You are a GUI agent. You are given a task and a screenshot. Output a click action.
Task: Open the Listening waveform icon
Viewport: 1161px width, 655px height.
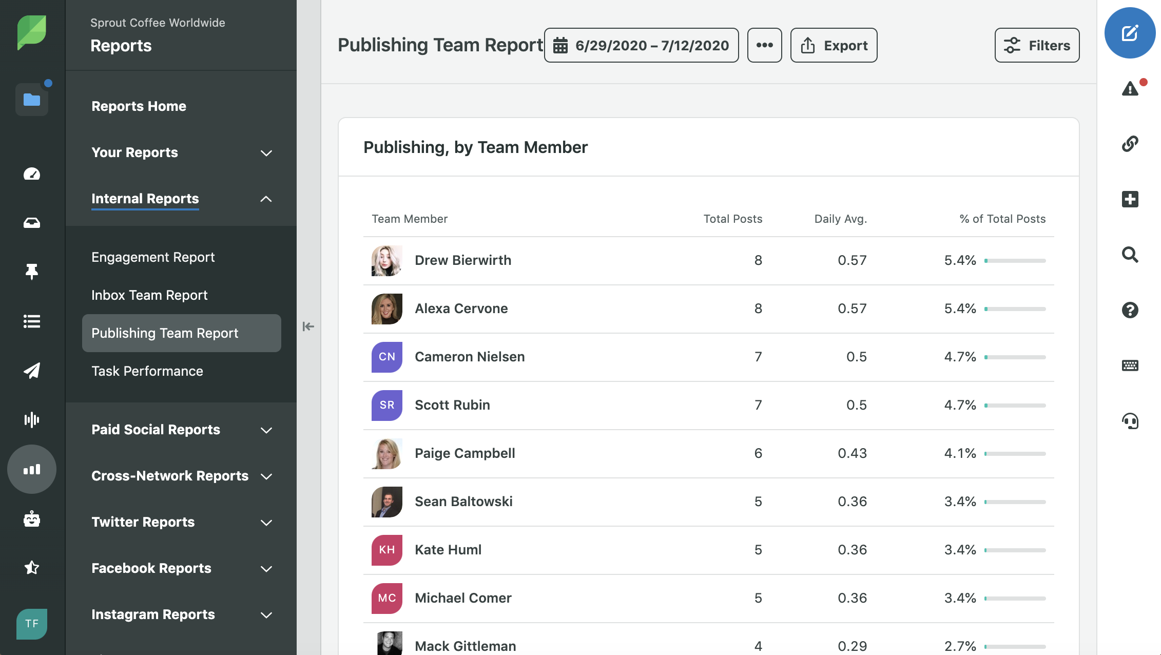[32, 420]
